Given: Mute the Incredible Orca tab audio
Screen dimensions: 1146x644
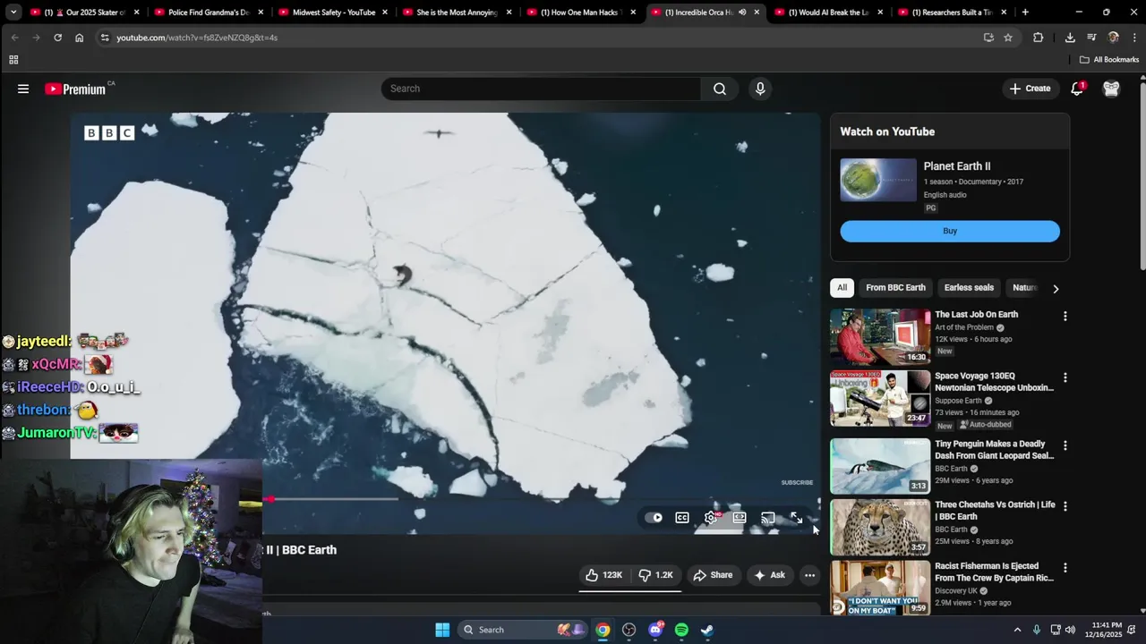Looking at the screenshot, I should (x=742, y=13).
